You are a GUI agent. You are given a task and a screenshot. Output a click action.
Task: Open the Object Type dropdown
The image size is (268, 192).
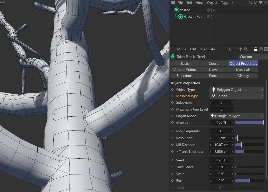click(237, 90)
